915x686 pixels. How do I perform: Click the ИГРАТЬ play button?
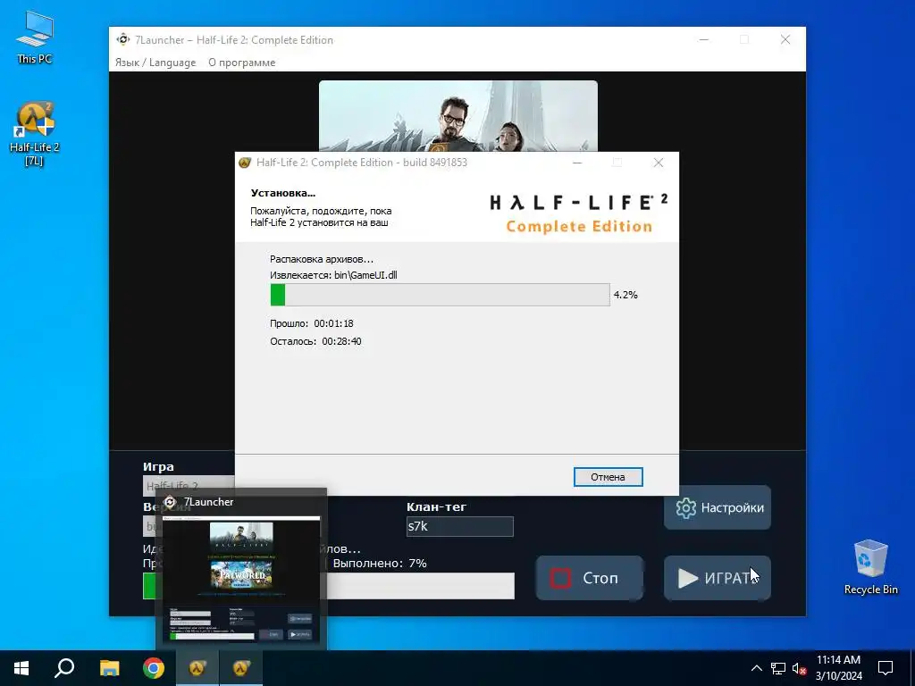718,578
